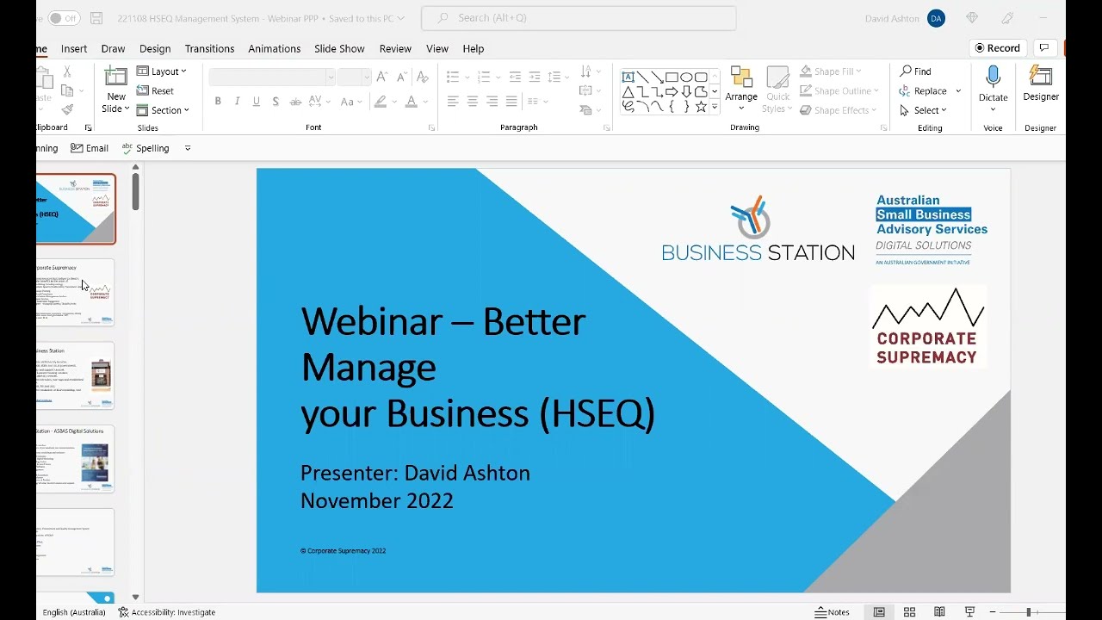Open Text Direction options
1102x620 pixels.
point(590,71)
